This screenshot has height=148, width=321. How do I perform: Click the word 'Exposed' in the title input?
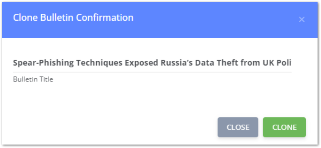pyautogui.click(x=142, y=63)
